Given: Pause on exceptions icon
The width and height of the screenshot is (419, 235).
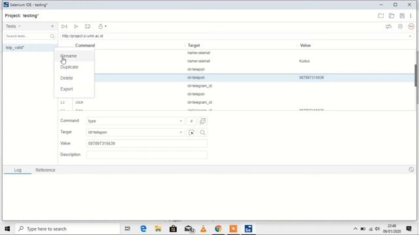Looking at the screenshot, I should (x=400, y=26).
